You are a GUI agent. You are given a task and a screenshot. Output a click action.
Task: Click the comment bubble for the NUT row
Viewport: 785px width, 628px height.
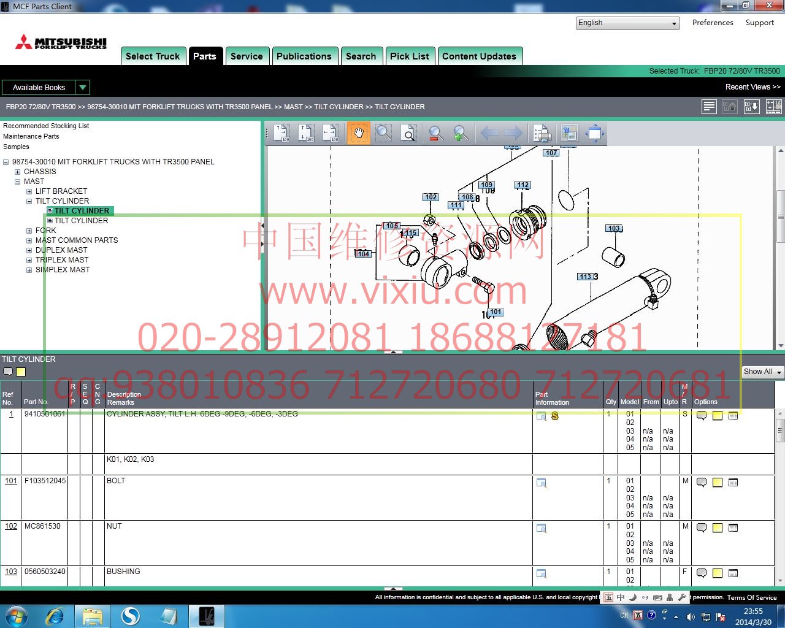tap(702, 528)
